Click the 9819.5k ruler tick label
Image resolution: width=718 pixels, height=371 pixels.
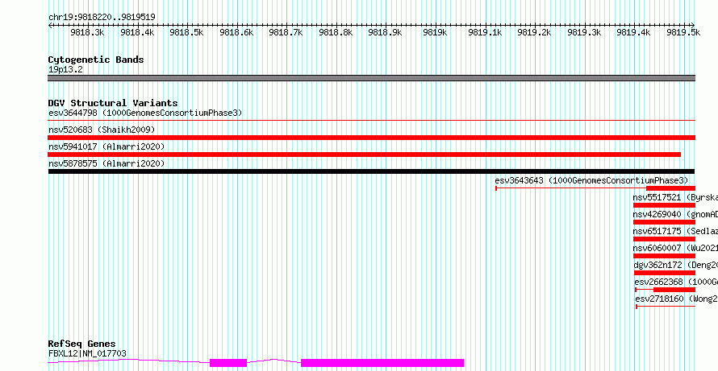point(683,32)
